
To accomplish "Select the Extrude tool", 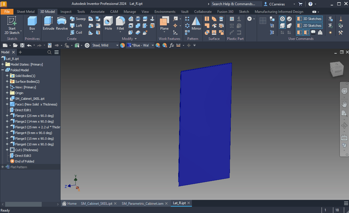I will tap(48, 24).
